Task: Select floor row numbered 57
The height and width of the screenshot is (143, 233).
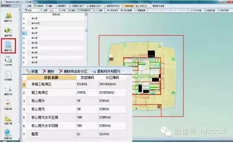Action: pyautogui.click(x=53, y=62)
